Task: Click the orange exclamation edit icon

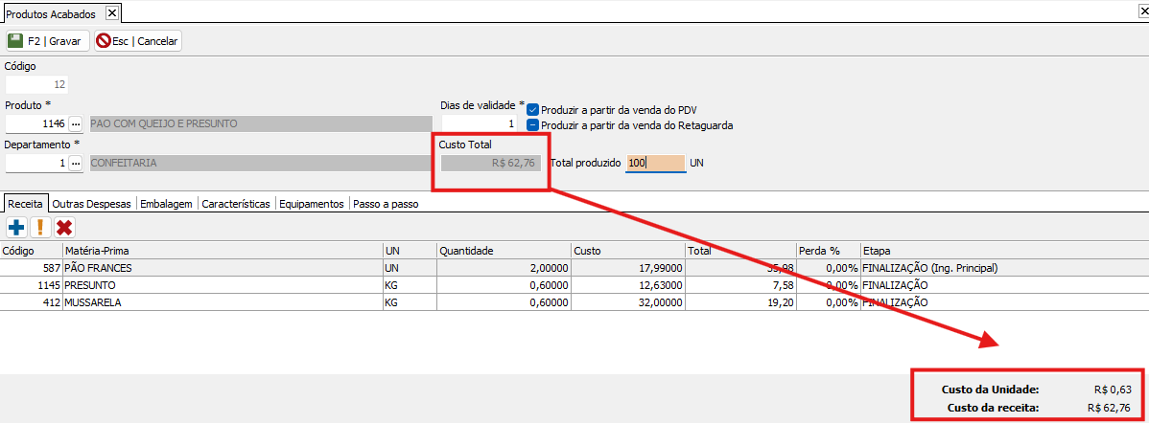Action: pyautogui.click(x=40, y=227)
